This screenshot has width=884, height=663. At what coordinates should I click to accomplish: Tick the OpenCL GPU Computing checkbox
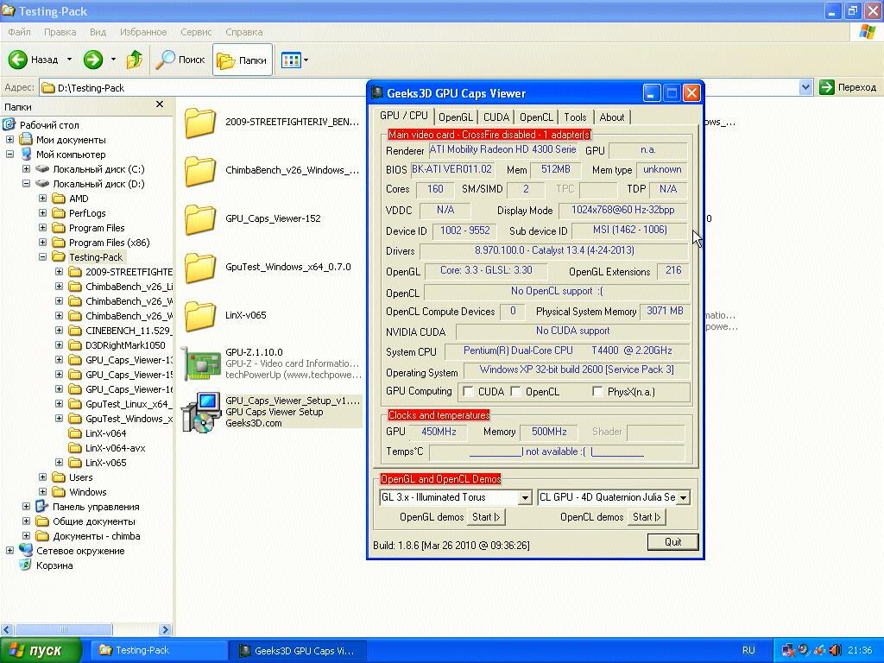(516, 392)
